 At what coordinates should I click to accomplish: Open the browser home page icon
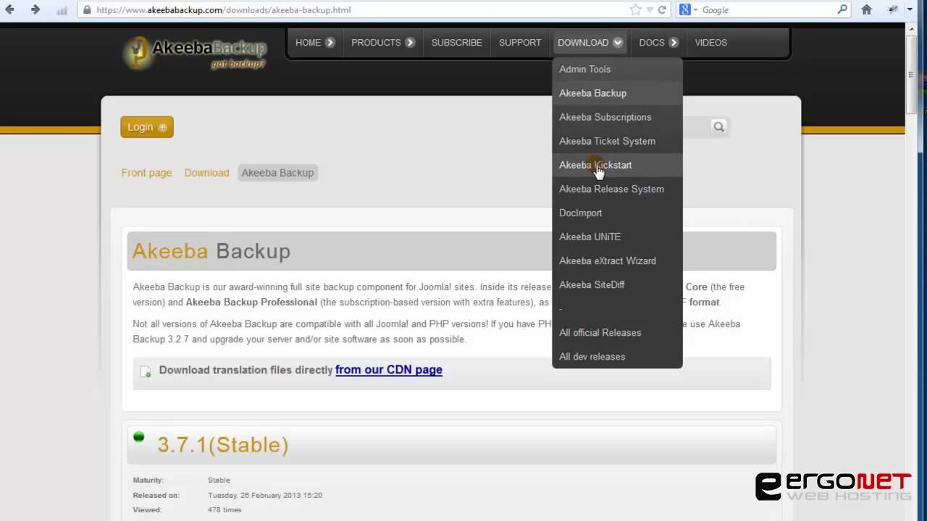click(867, 10)
